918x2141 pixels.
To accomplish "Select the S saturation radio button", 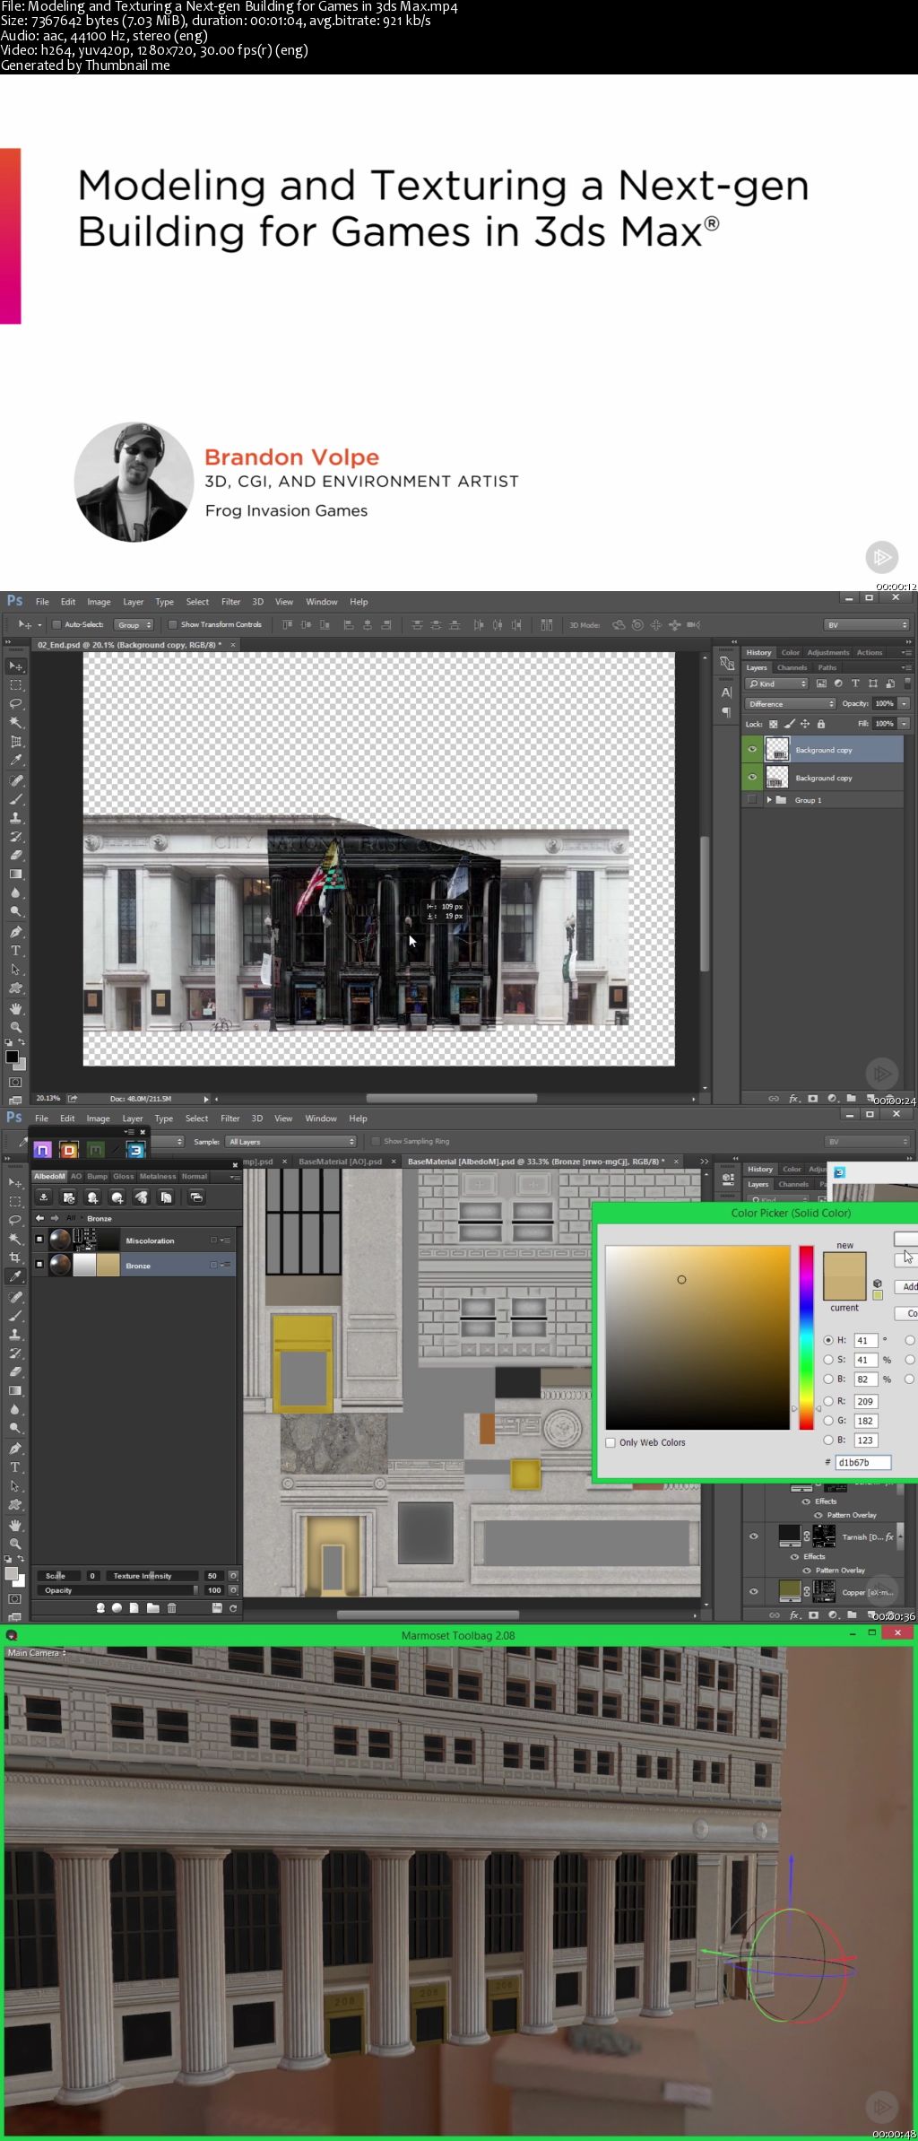I will 828,1360.
